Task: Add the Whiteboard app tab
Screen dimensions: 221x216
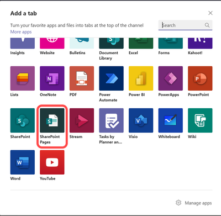Action: (x=171, y=120)
